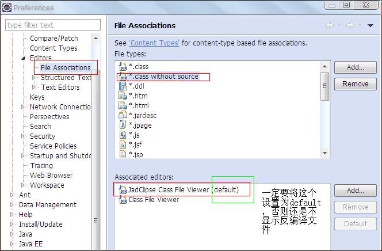Select the *.jardesc file type icon

coord(123,115)
